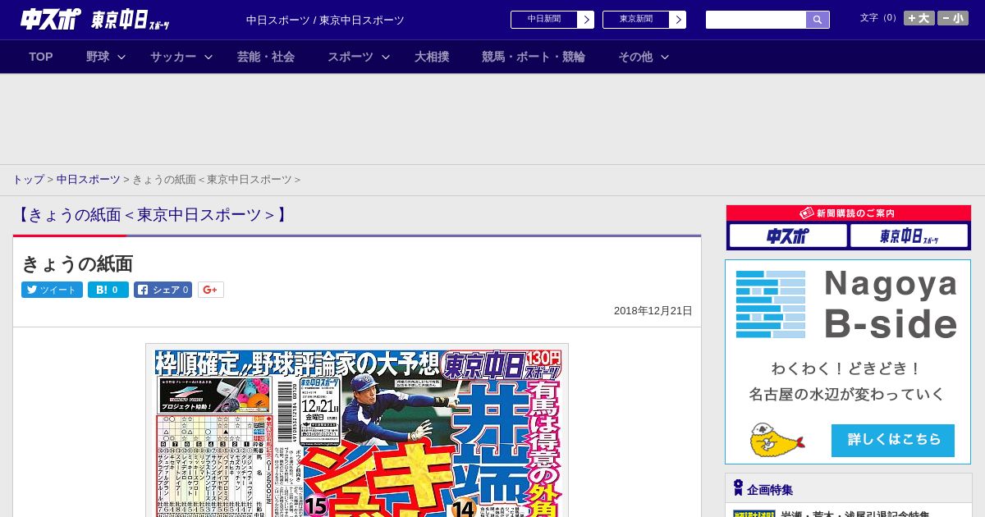
Task: Open the 野球 menu item
Action: [x=98, y=57]
